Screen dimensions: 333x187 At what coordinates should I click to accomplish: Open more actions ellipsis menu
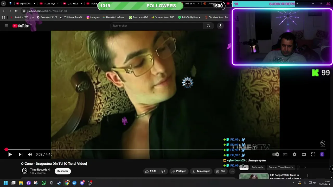[232, 171]
